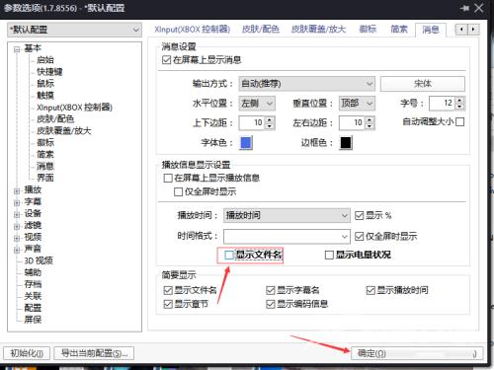Select 存档 in the settings tree

coord(33,284)
